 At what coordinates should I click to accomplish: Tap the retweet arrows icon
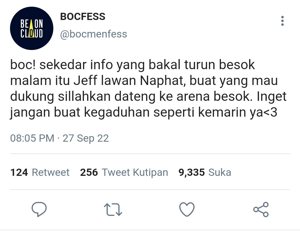point(113,209)
